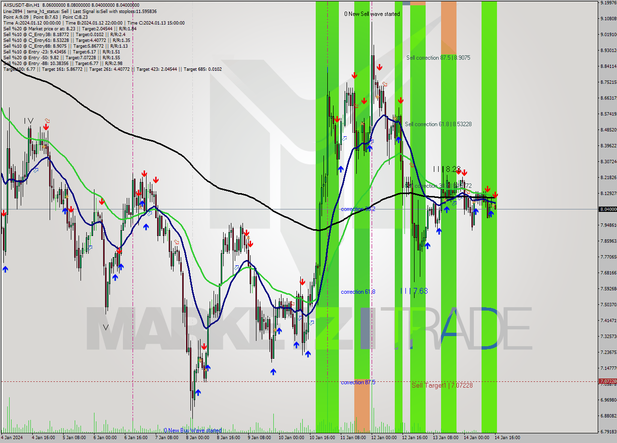The width and height of the screenshot is (617, 443).
Task: Select the 'Point A:9.09 | Point B:7.63' line
Action: click(x=45, y=17)
